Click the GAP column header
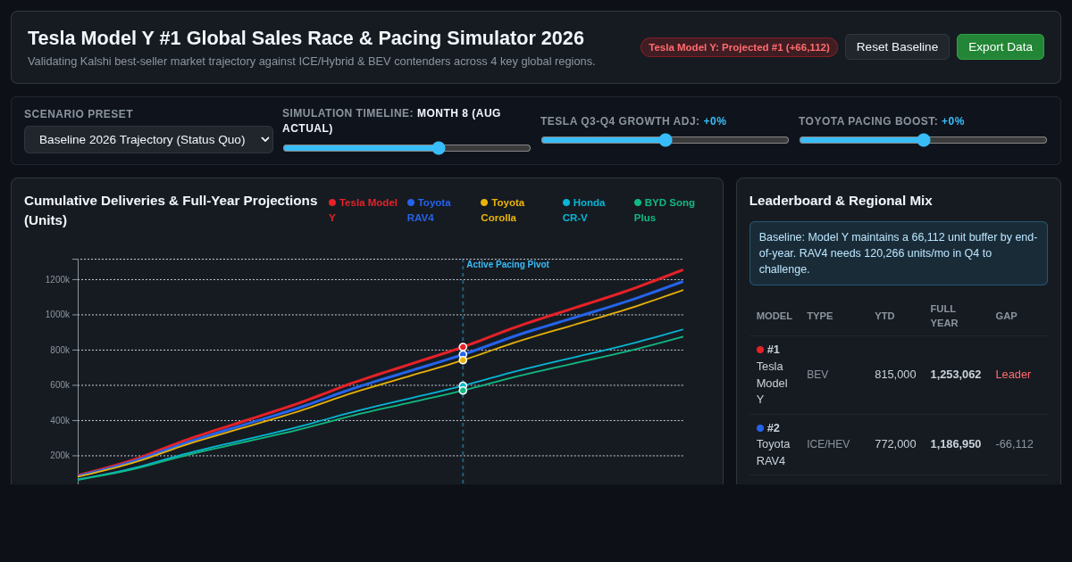The image size is (1072, 562). click(x=1006, y=316)
